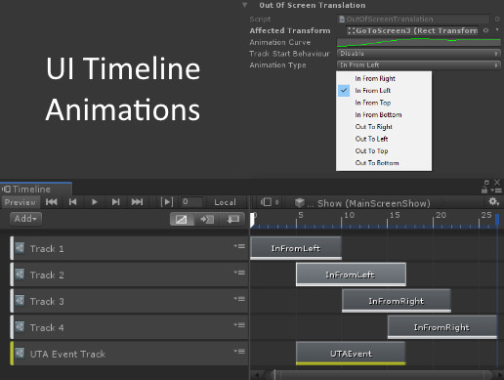Choose Out To Bottom option

pyautogui.click(x=377, y=163)
